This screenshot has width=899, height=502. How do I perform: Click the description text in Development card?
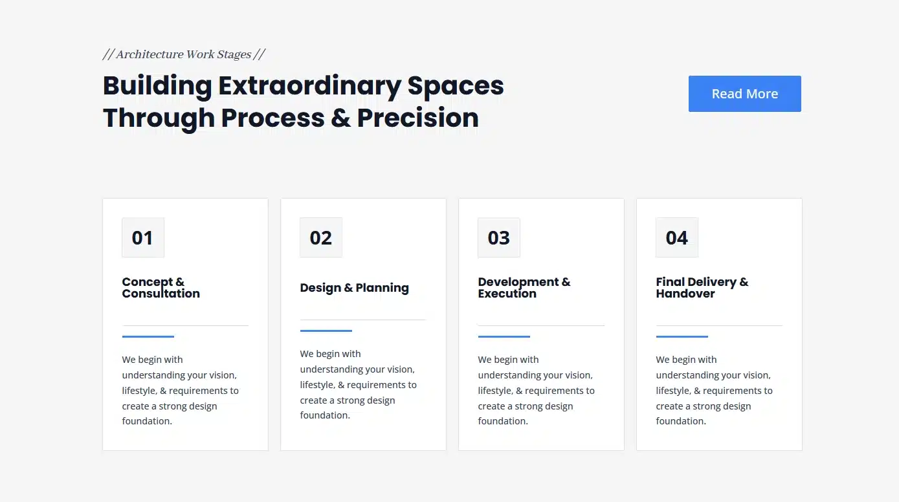click(x=537, y=390)
